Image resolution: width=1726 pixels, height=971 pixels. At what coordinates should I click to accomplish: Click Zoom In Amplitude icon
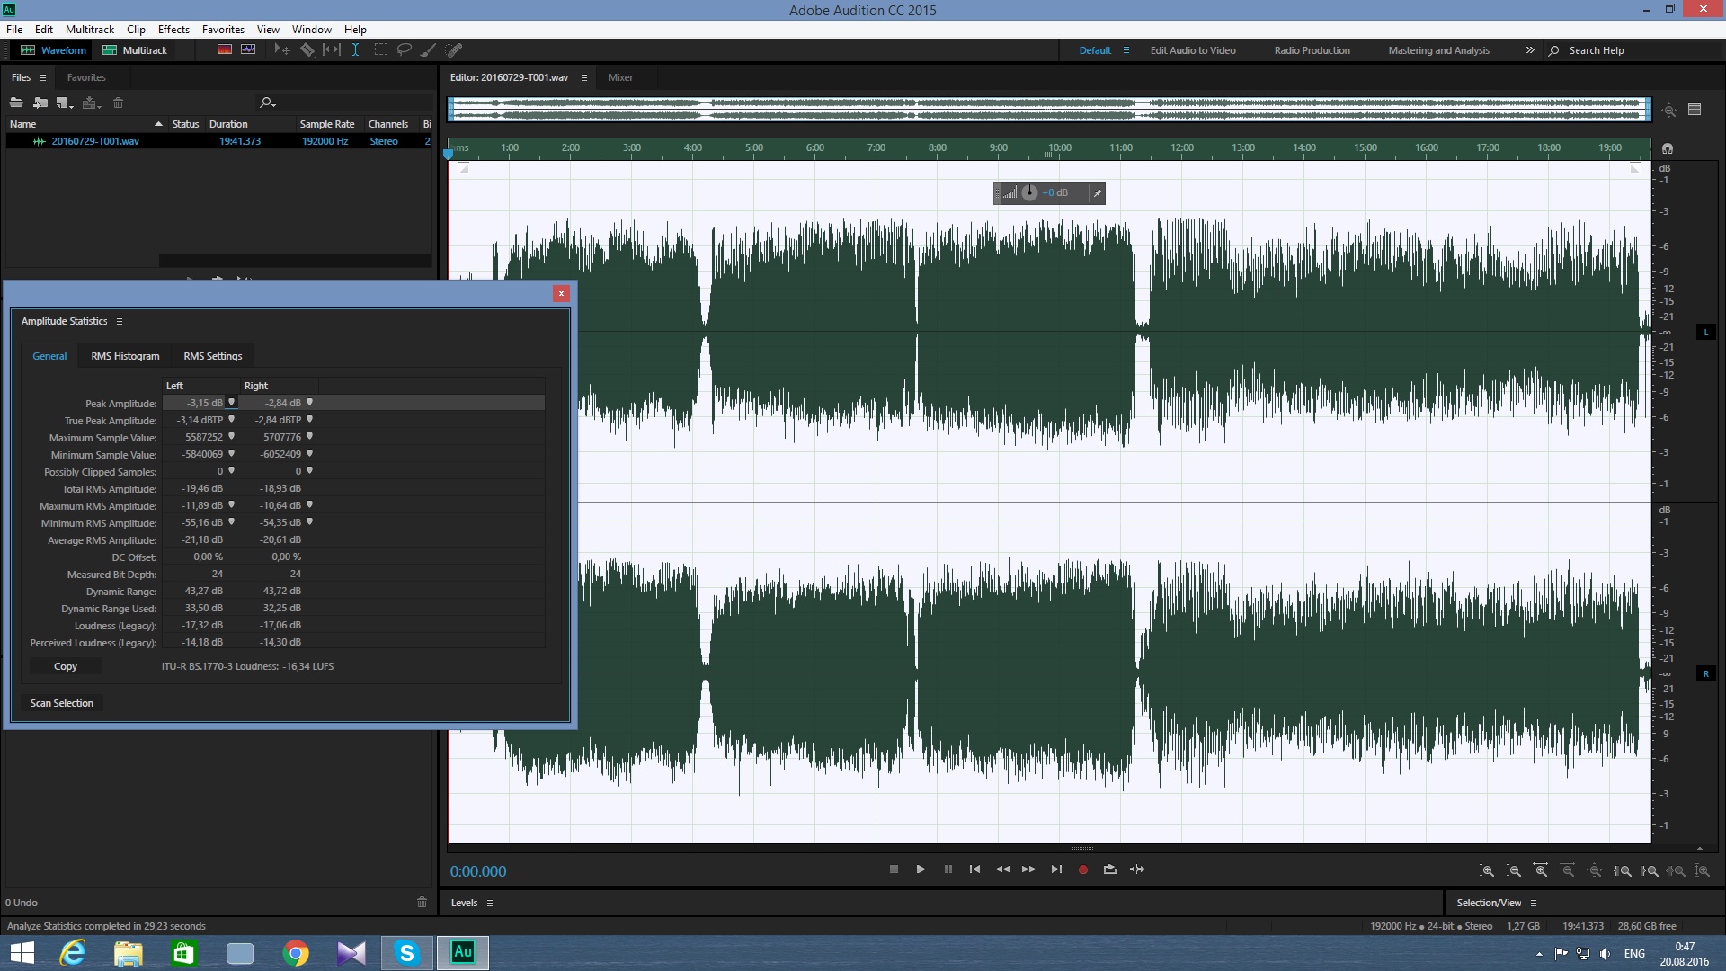[x=1487, y=870]
